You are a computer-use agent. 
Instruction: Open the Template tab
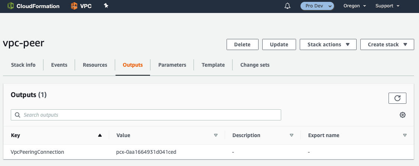(x=213, y=65)
